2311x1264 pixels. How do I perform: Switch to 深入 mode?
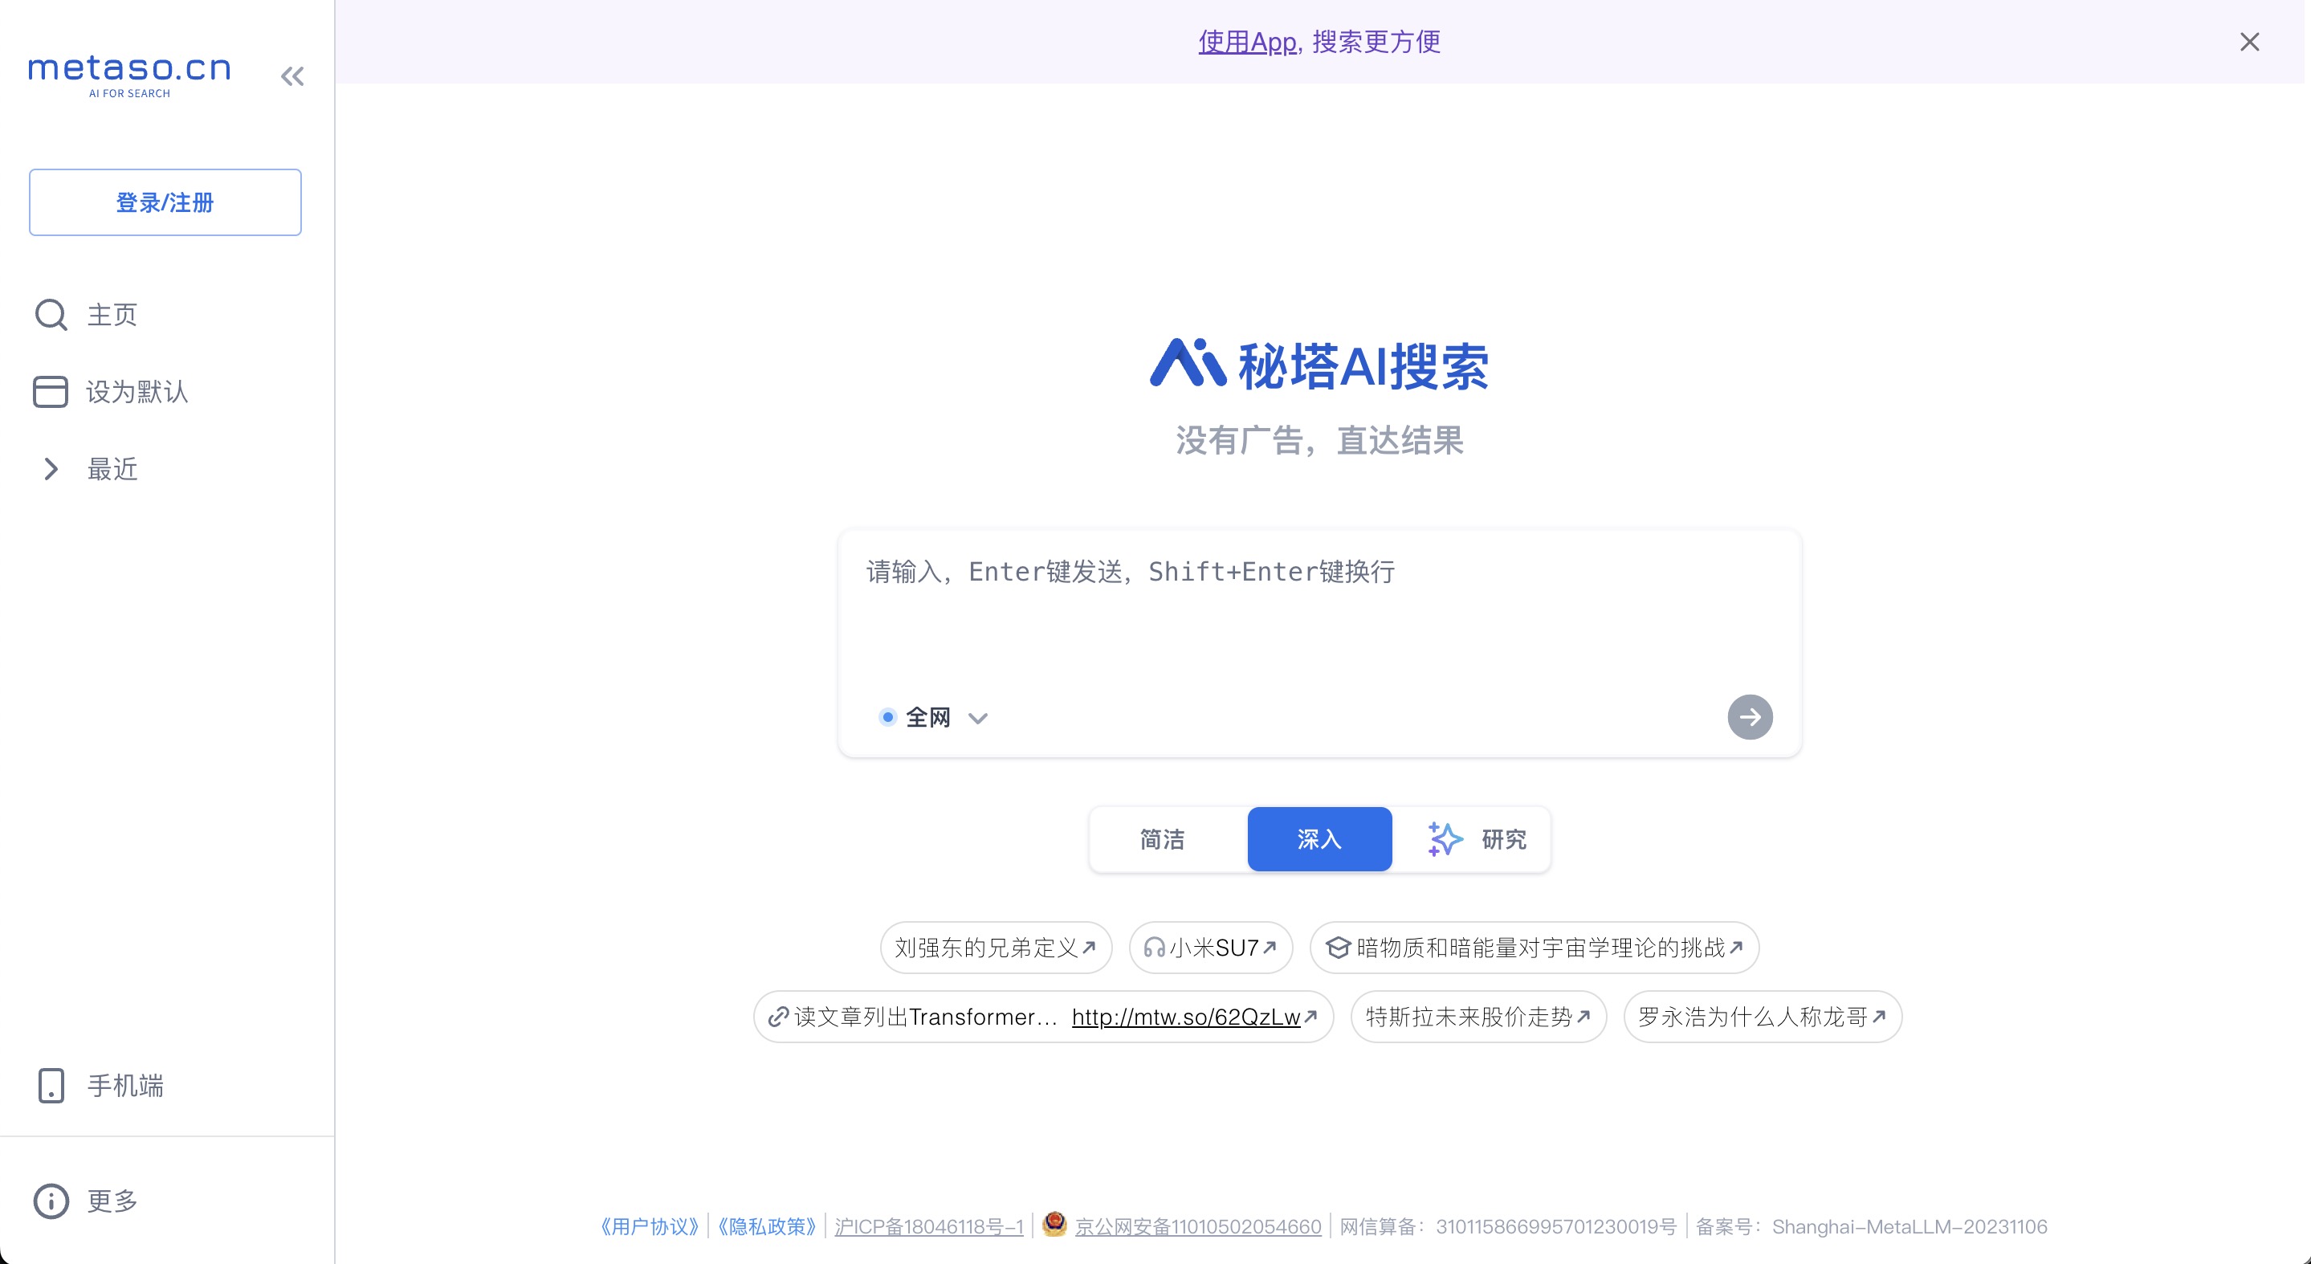pyautogui.click(x=1319, y=838)
